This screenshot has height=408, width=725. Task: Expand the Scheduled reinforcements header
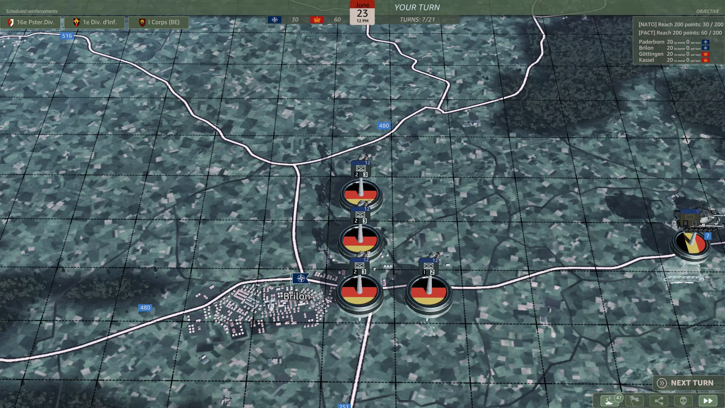pyautogui.click(x=32, y=11)
